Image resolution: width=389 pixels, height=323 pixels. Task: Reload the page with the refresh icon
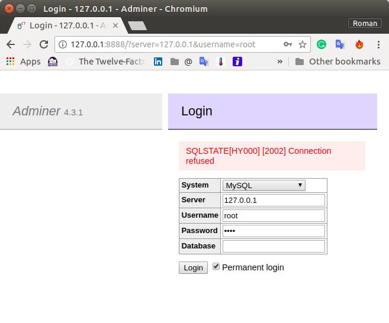tap(44, 44)
